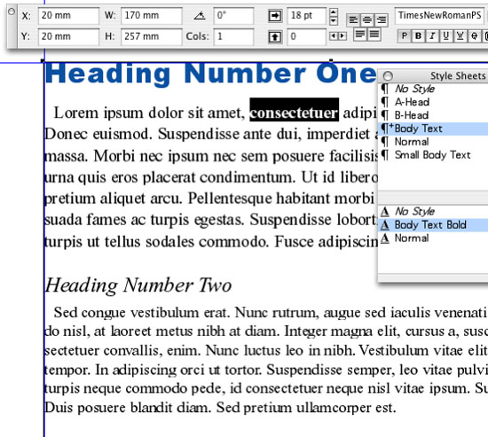Increase leading with the up stepper arrow
Image resolution: width=488 pixels, height=437 pixels.
point(334,12)
